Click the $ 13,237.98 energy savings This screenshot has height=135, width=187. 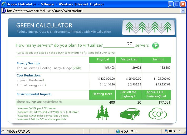[163, 84]
